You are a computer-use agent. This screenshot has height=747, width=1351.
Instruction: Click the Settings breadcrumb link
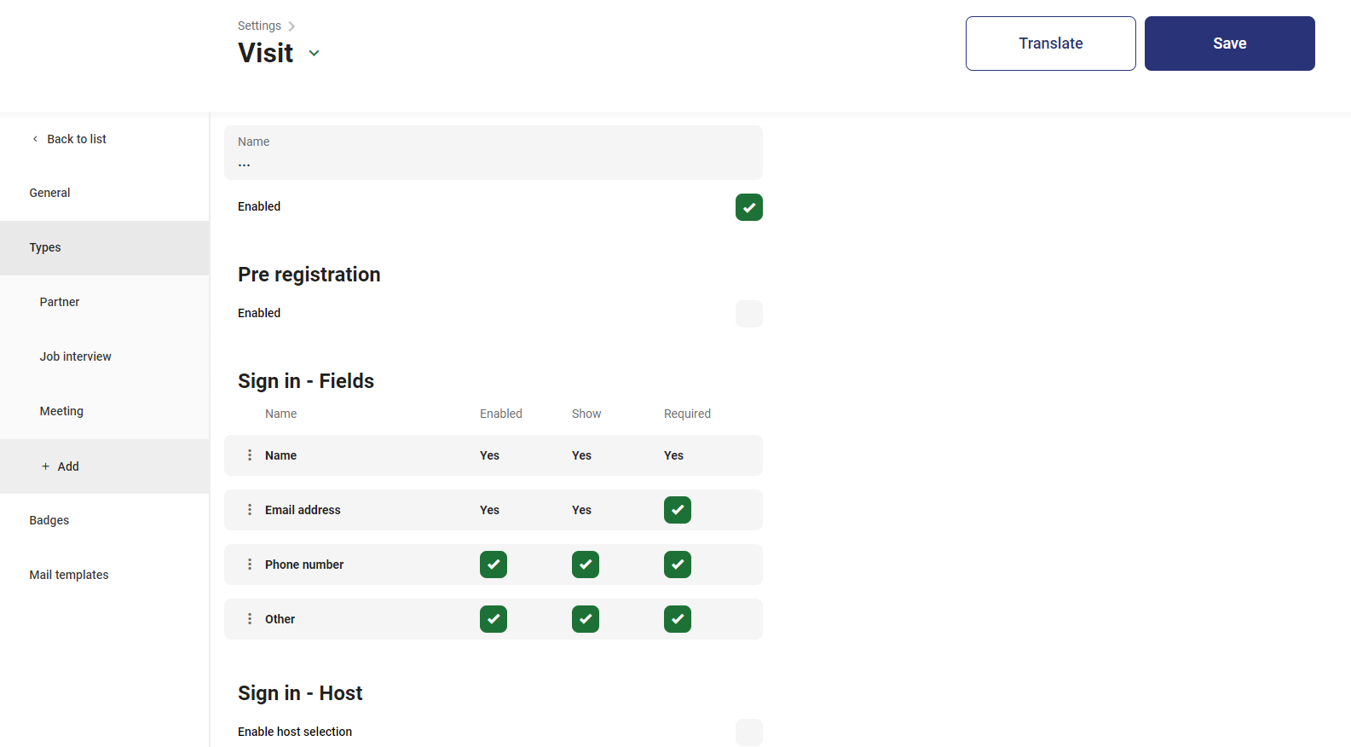[259, 26]
